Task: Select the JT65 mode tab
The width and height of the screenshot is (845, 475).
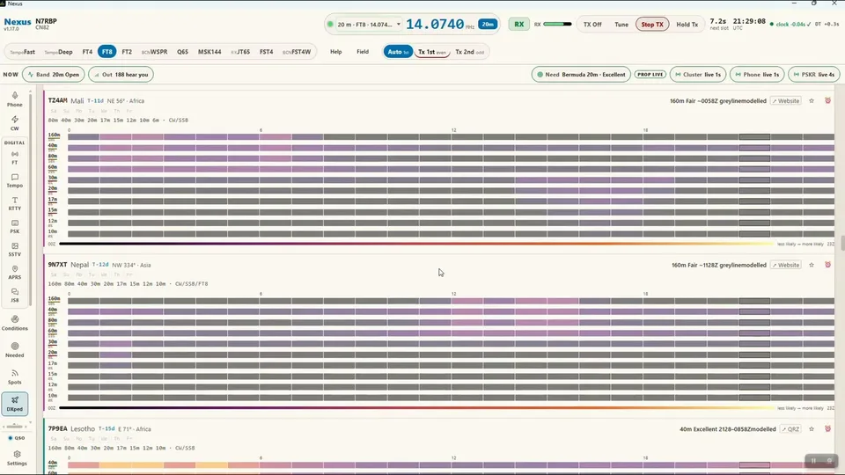Action: pos(240,52)
